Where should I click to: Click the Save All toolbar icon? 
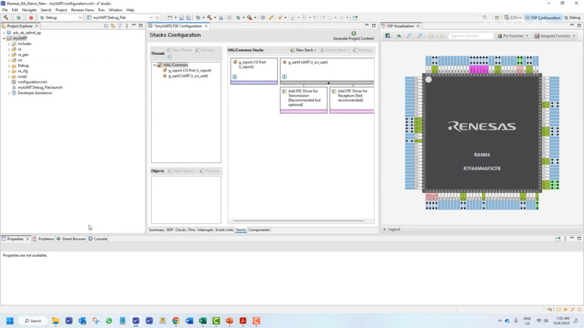[189, 18]
